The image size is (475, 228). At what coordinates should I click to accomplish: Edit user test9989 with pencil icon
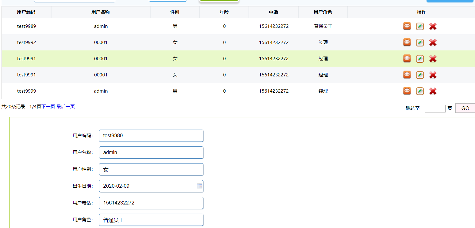coord(420,27)
